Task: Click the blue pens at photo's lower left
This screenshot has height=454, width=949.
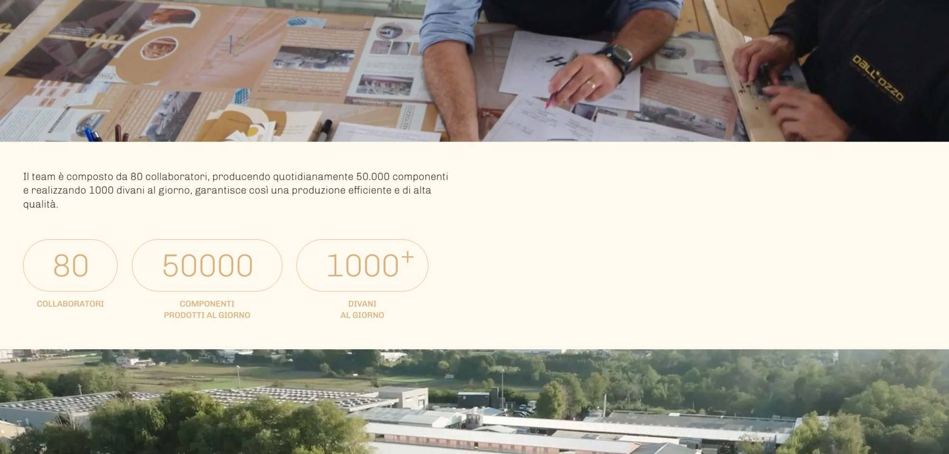Action: [93, 135]
